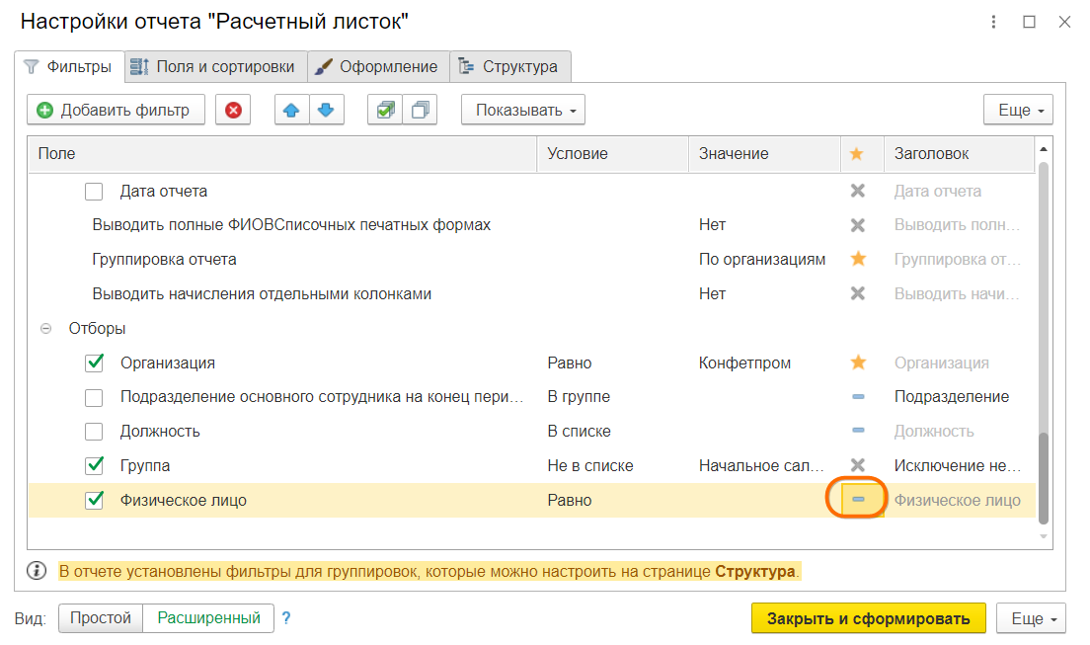Image resolution: width=1090 pixels, height=645 pixels.
Task: Toggle the star in Группировка отчета row
Action: tap(858, 259)
